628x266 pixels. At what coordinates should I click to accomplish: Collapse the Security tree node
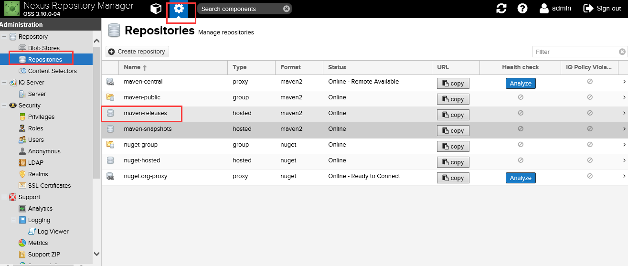click(x=4, y=106)
